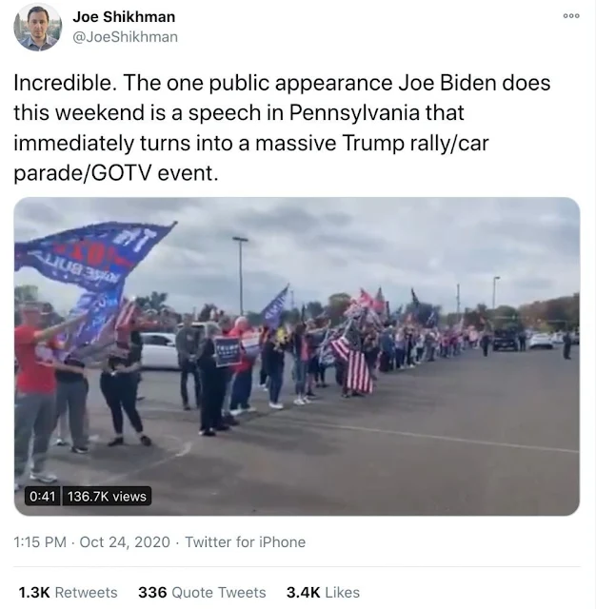
Task: Click the Likes label text
Action: point(343,592)
